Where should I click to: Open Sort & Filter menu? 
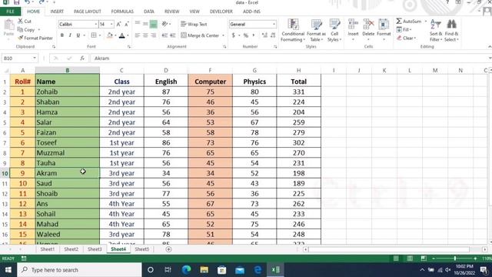tap(436, 30)
